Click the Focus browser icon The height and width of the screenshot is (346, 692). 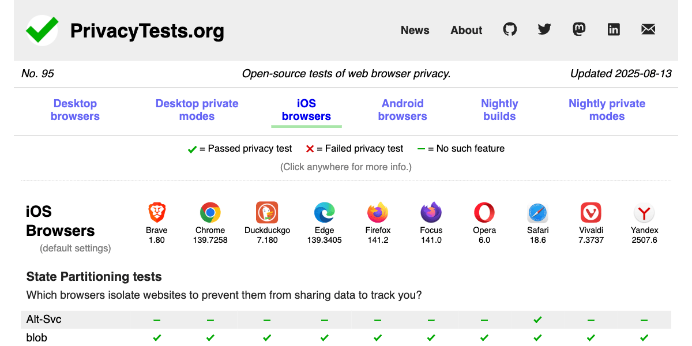[431, 212]
